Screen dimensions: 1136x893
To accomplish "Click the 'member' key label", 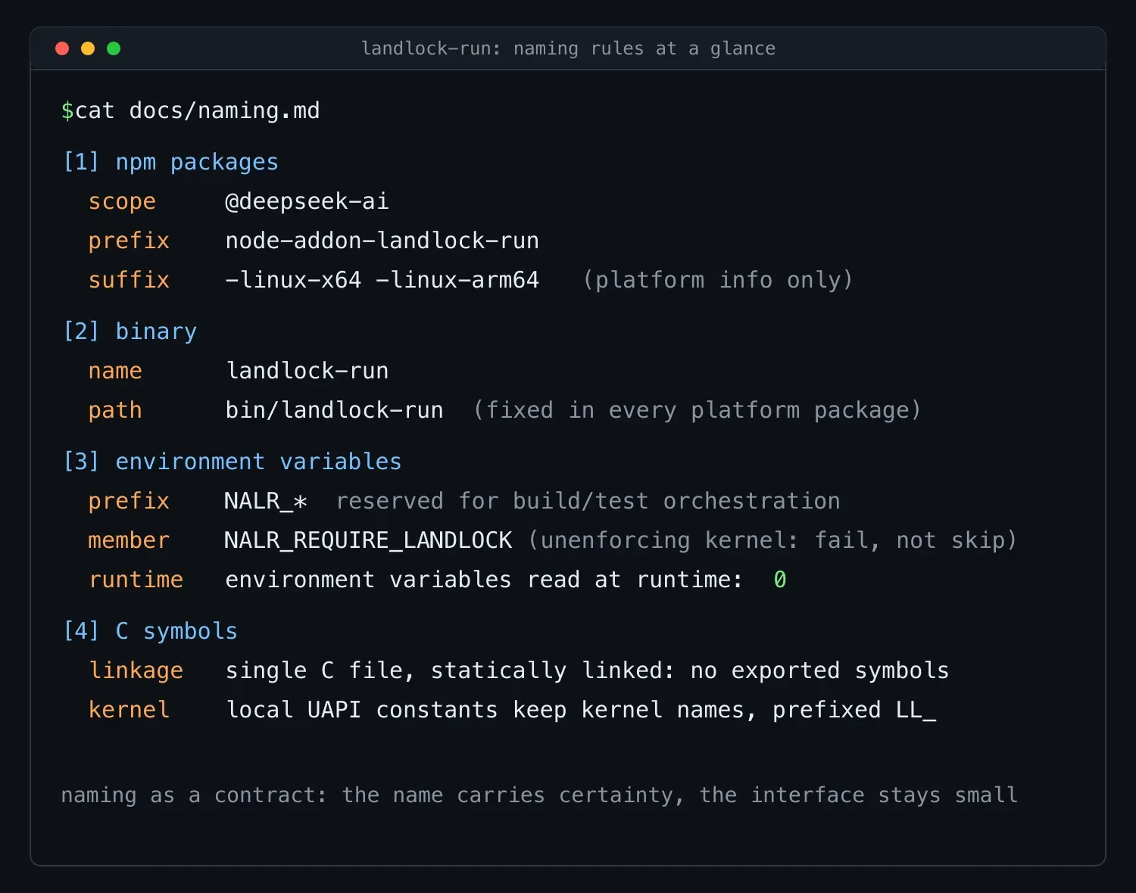I will (129, 540).
